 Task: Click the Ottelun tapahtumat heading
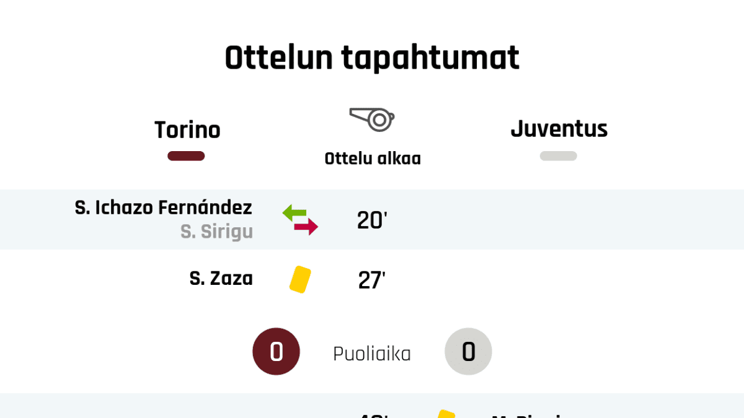pyautogui.click(x=372, y=59)
